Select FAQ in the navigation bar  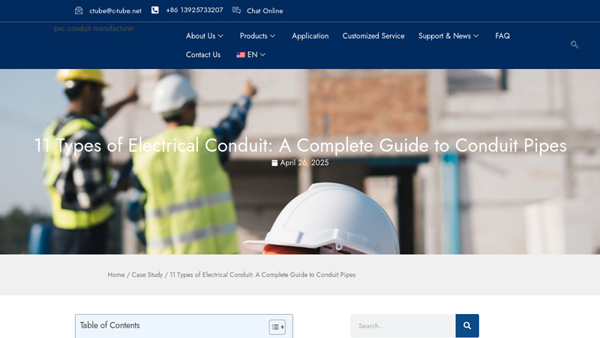coord(502,36)
